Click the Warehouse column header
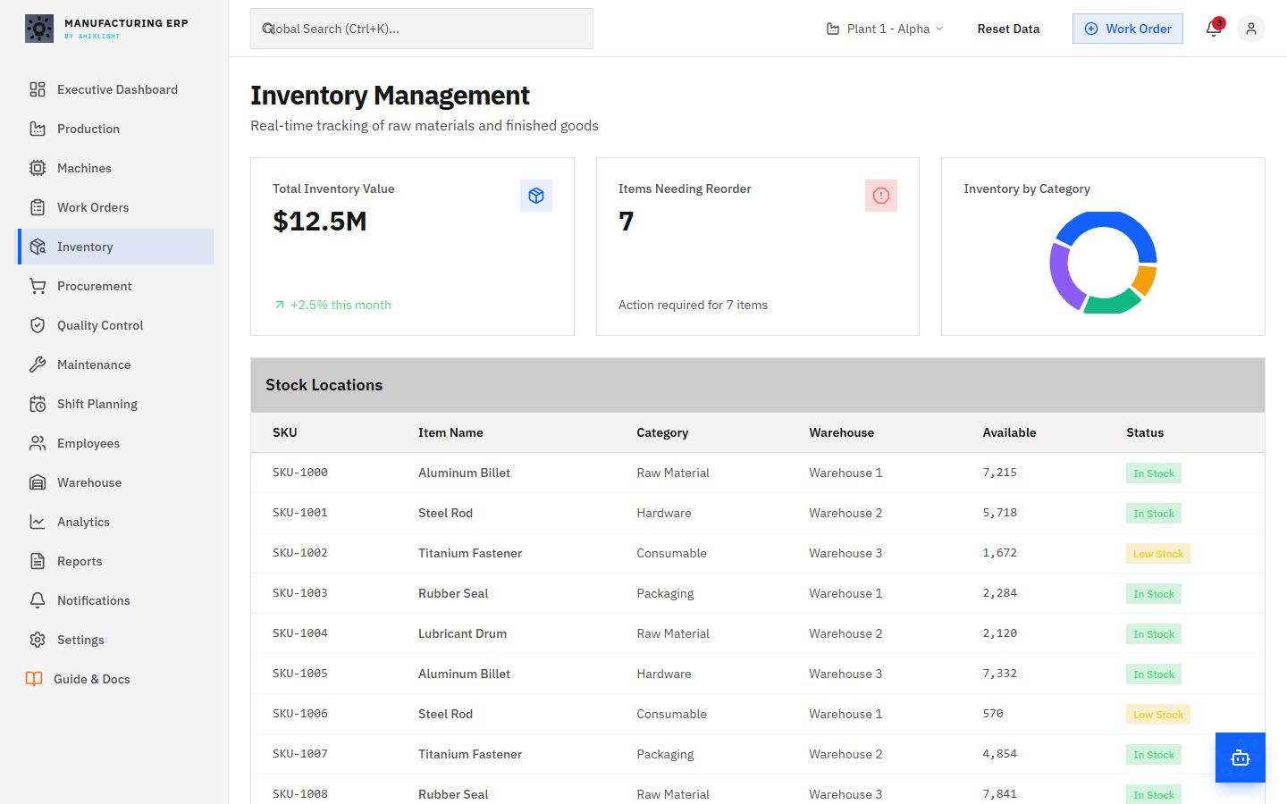 [x=842, y=432]
